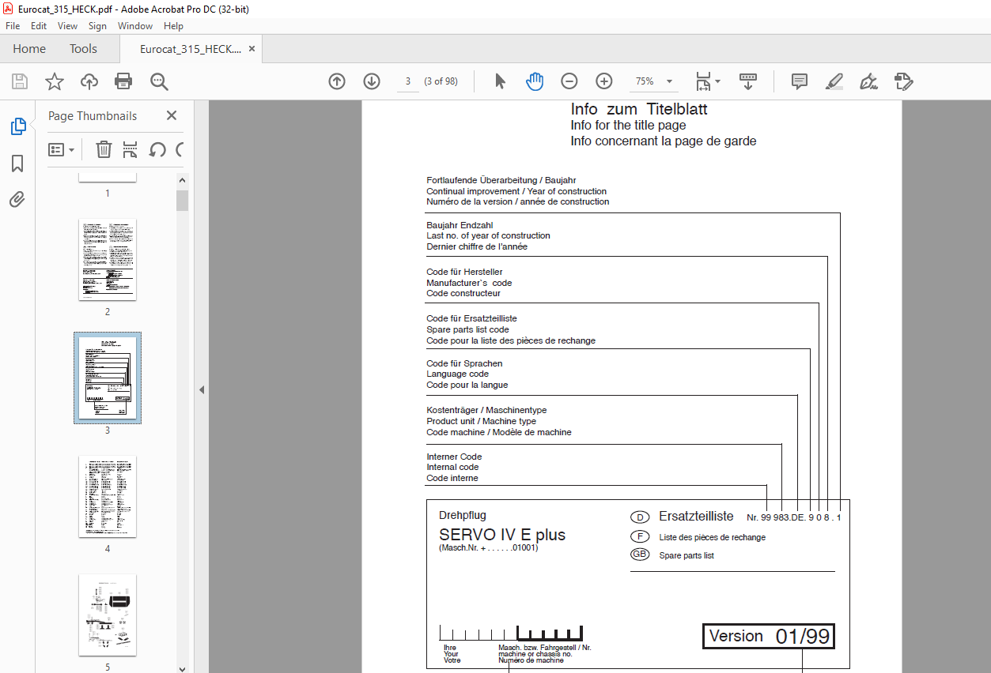
Task: Click the insert pages icon in thumbnails
Action: point(130,149)
